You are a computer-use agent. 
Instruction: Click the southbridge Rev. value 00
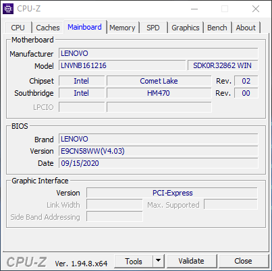click(x=246, y=93)
